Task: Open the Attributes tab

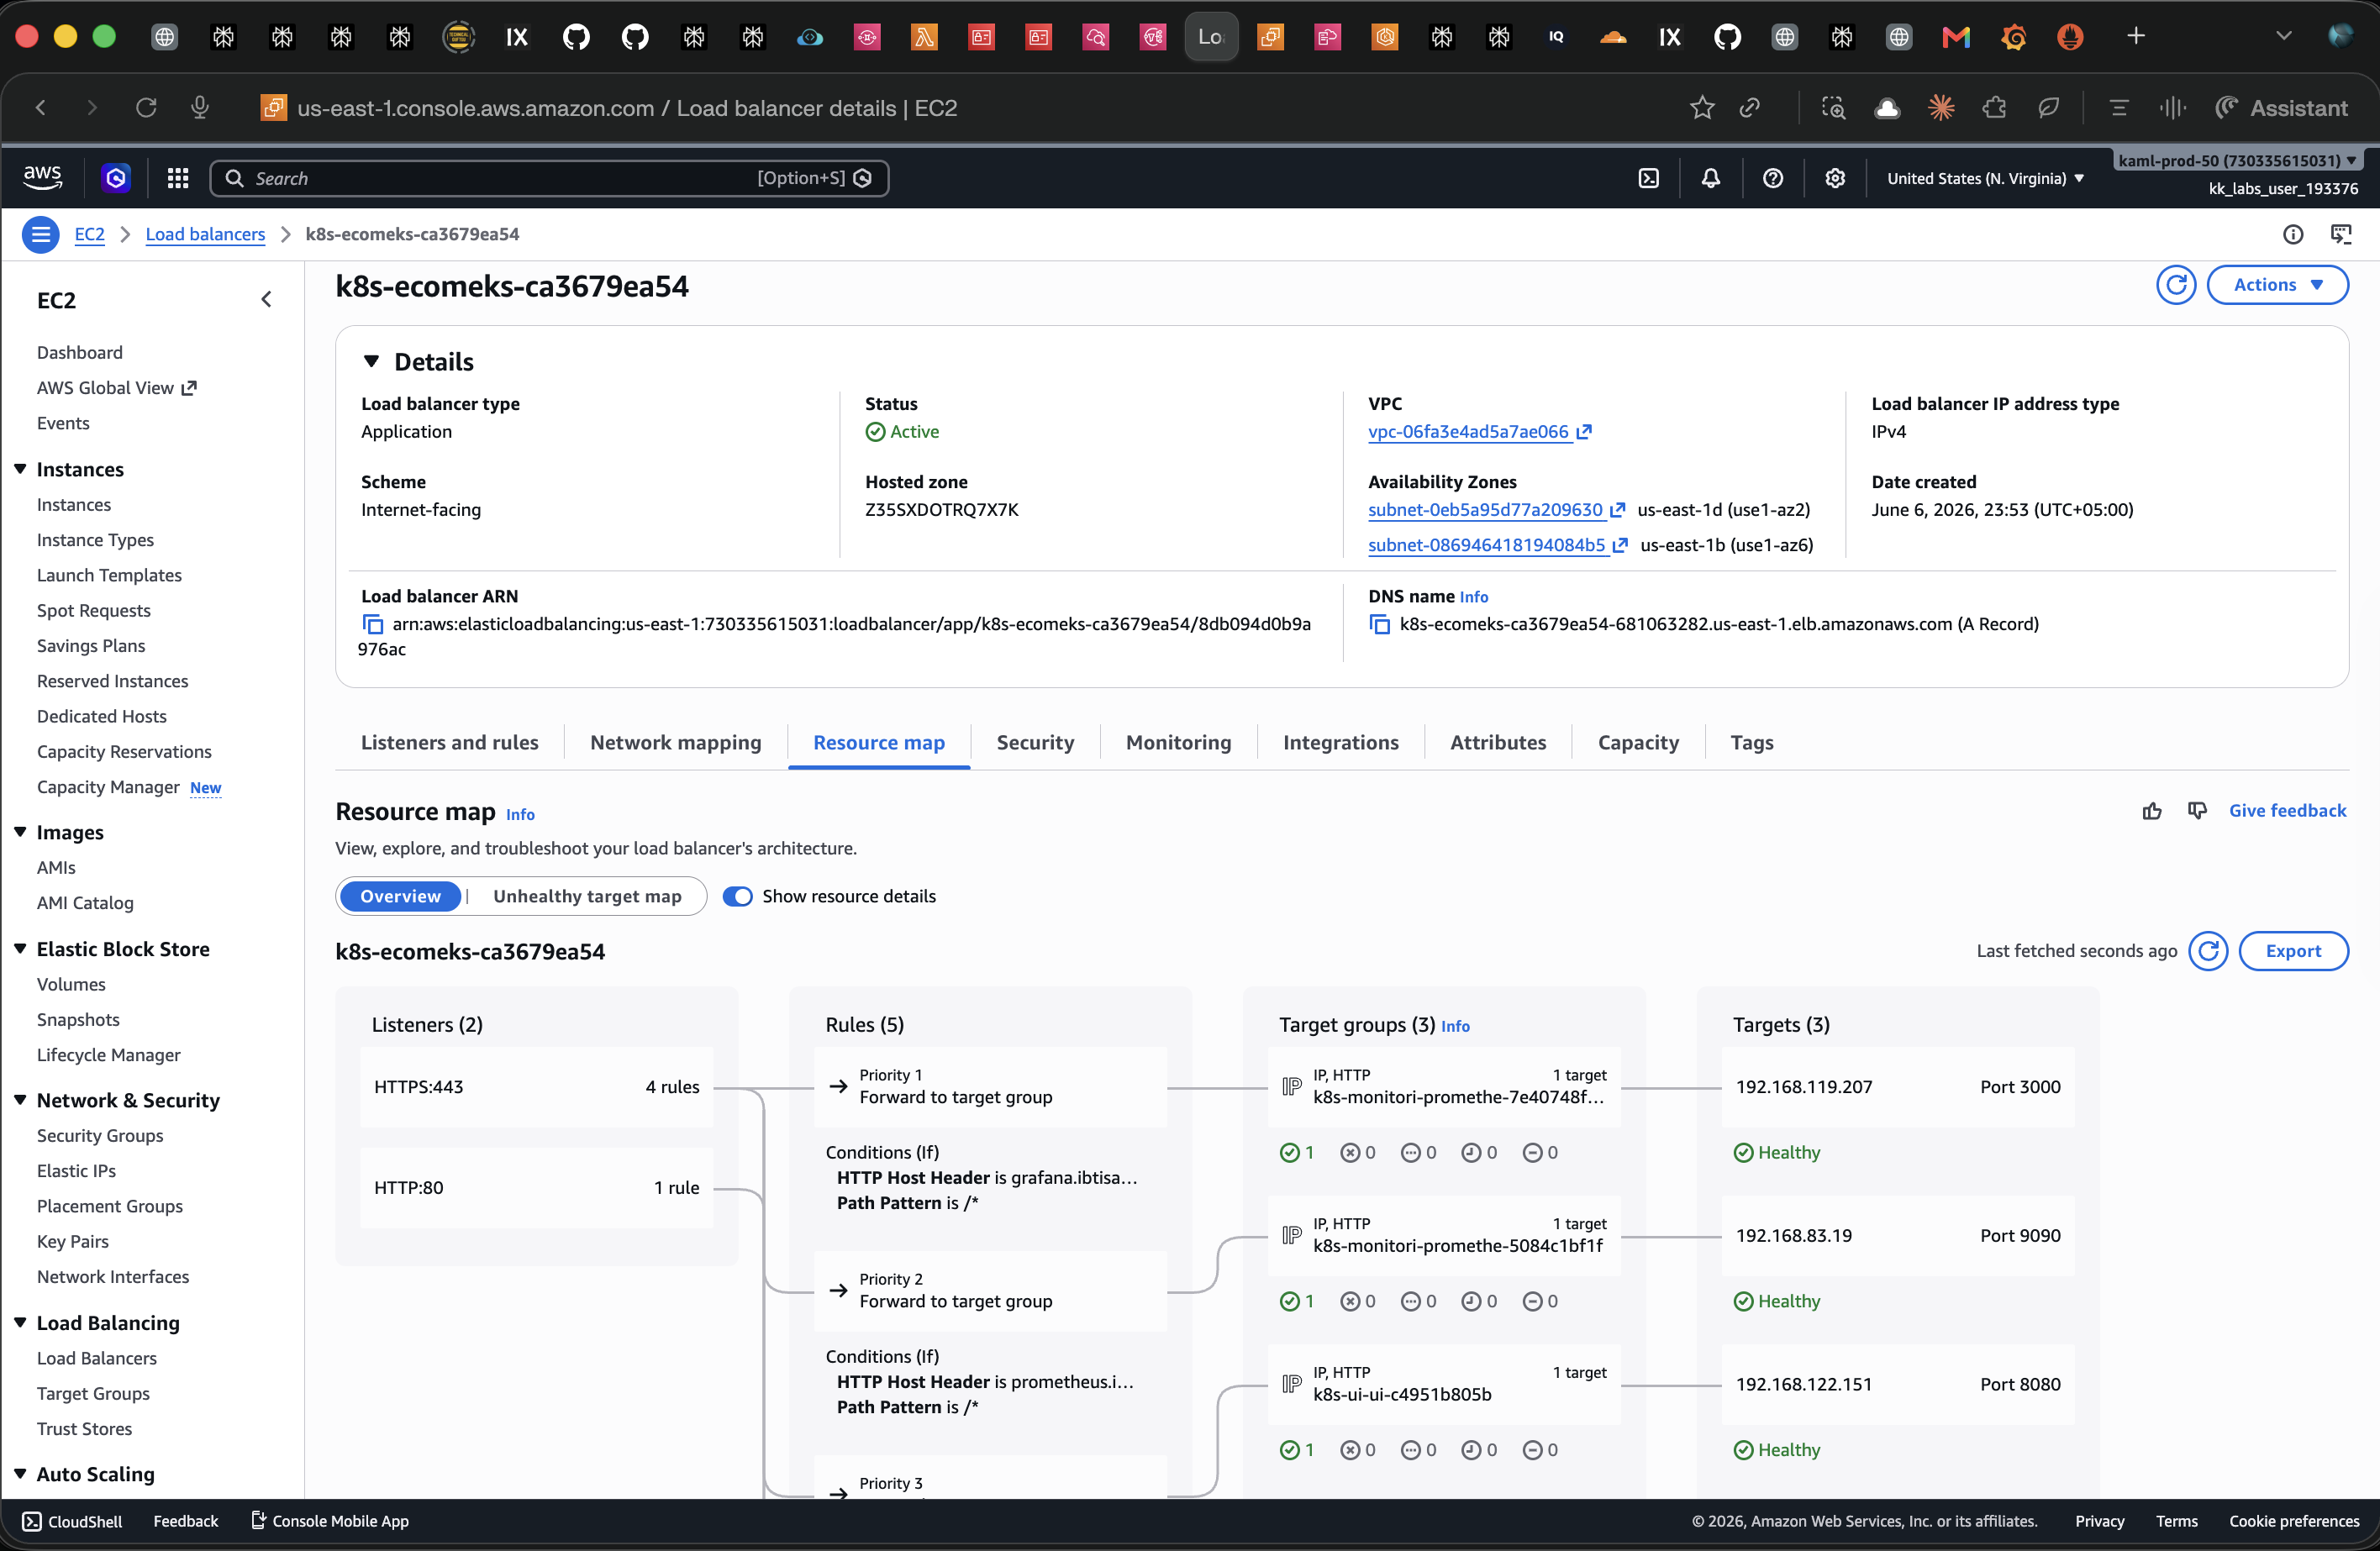Action: 1497,743
